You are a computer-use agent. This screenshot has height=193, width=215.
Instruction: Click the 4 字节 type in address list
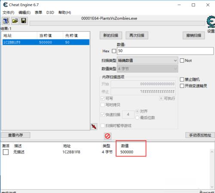107,152
